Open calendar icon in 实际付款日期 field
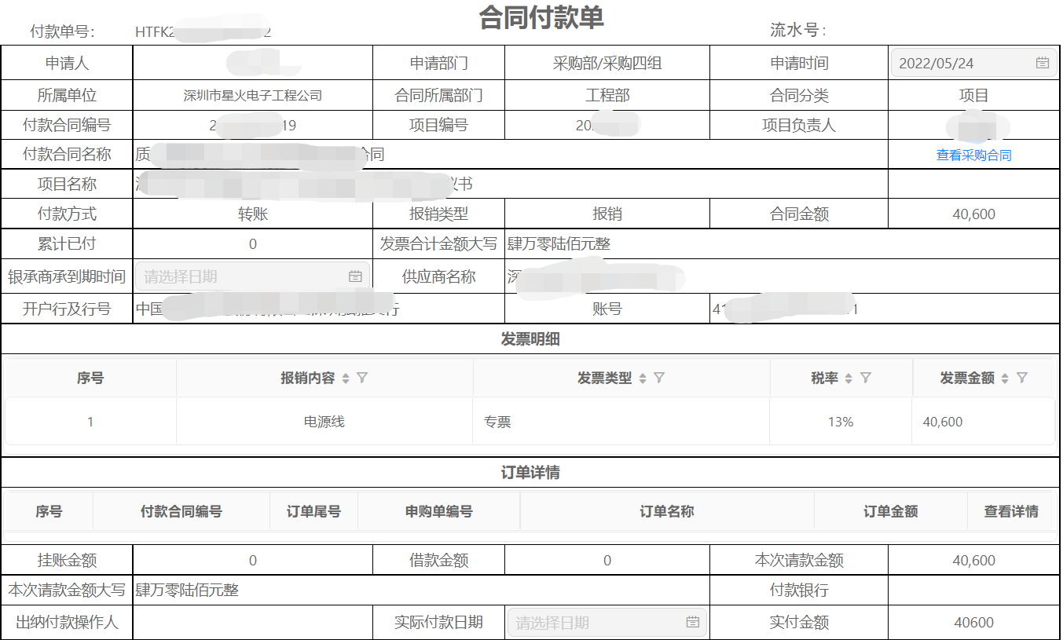This screenshot has width=1063, height=640. (693, 622)
